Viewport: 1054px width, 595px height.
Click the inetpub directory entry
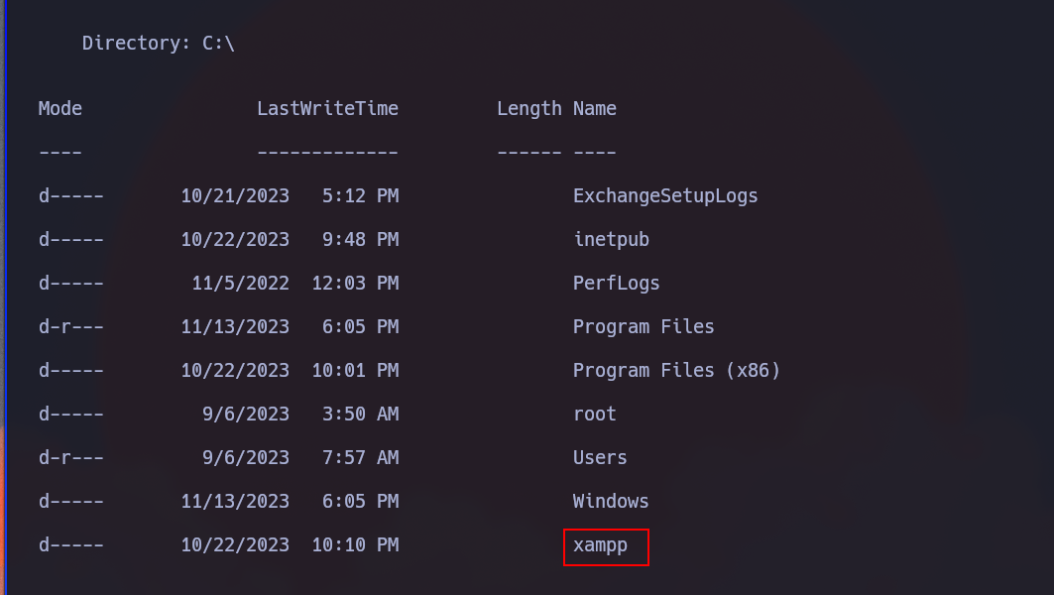[x=611, y=239]
